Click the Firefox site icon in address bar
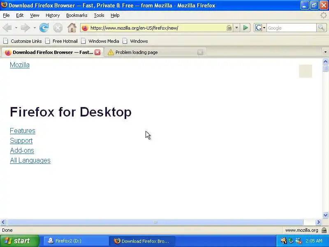The height and width of the screenshot is (247, 329). (x=85, y=28)
